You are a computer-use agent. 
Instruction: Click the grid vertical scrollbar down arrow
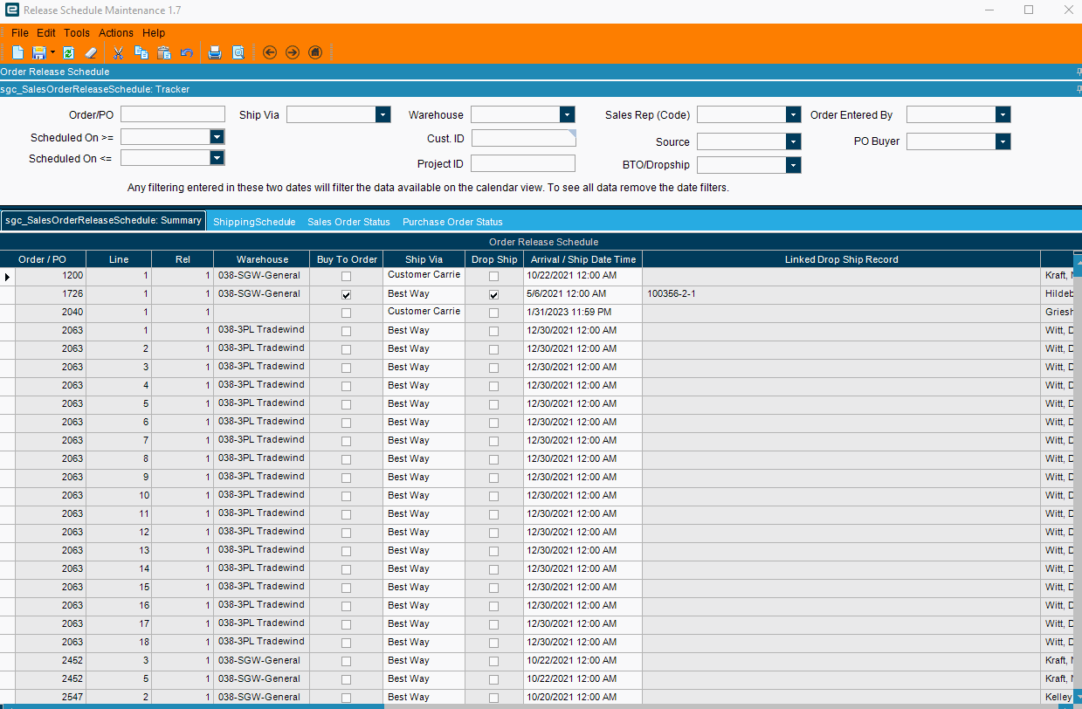[x=1078, y=695]
